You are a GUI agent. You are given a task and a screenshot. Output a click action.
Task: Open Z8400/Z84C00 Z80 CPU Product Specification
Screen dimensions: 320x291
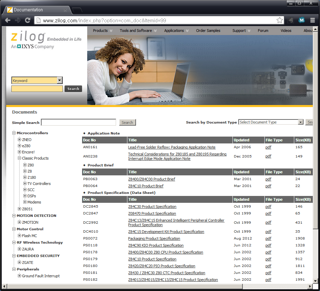165,252
